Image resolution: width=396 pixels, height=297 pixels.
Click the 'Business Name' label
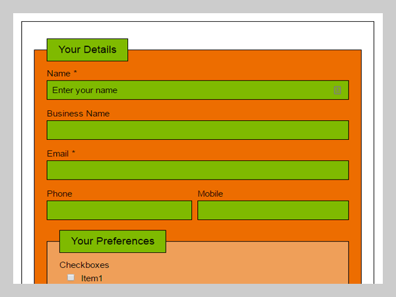78,114
